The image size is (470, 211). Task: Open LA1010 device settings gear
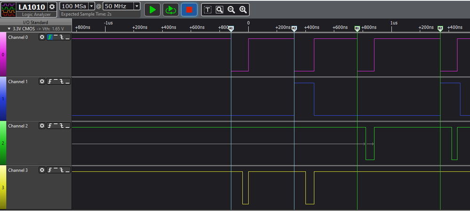click(52, 7)
